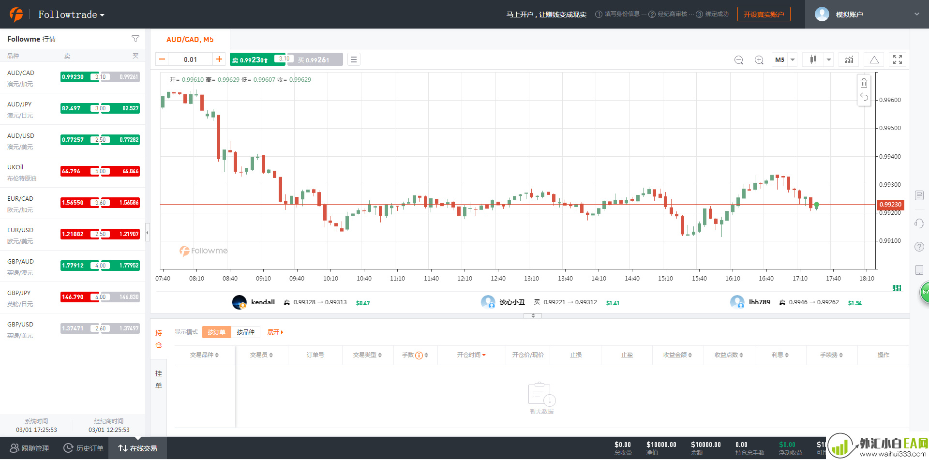
Task: Click the user avatar icon
Action: point(822,14)
